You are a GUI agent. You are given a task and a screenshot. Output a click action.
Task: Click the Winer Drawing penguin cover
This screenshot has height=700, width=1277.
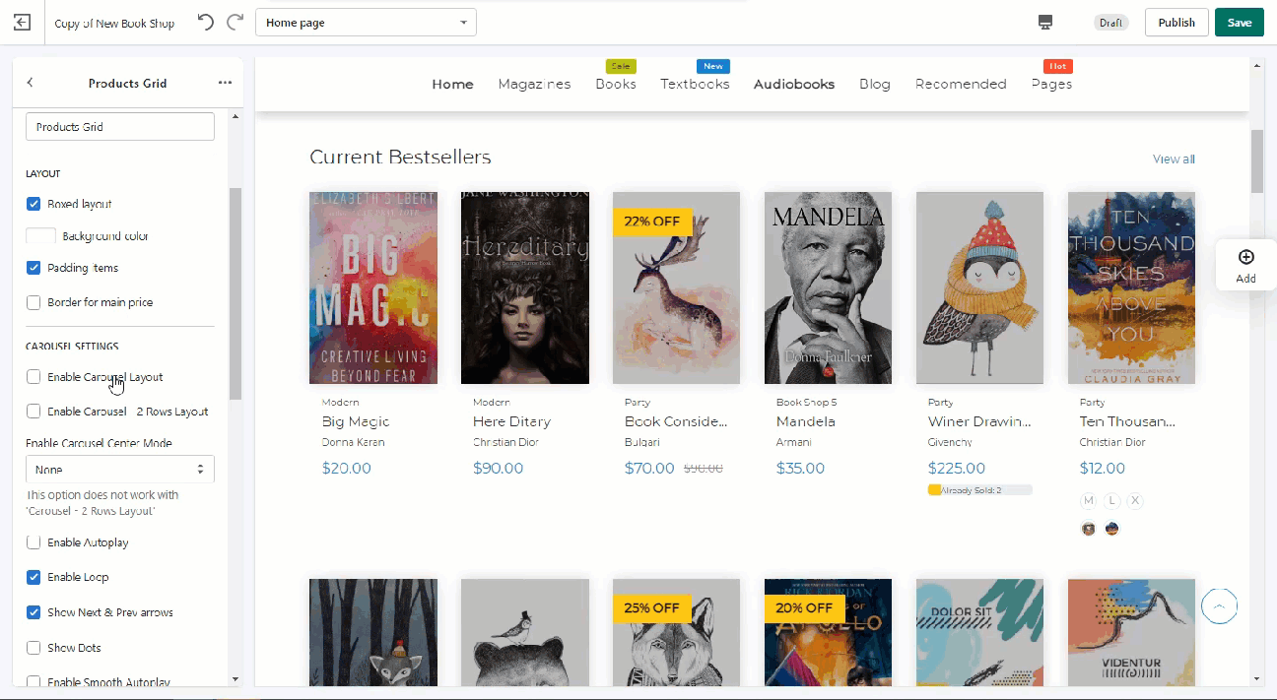tap(980, 287)
